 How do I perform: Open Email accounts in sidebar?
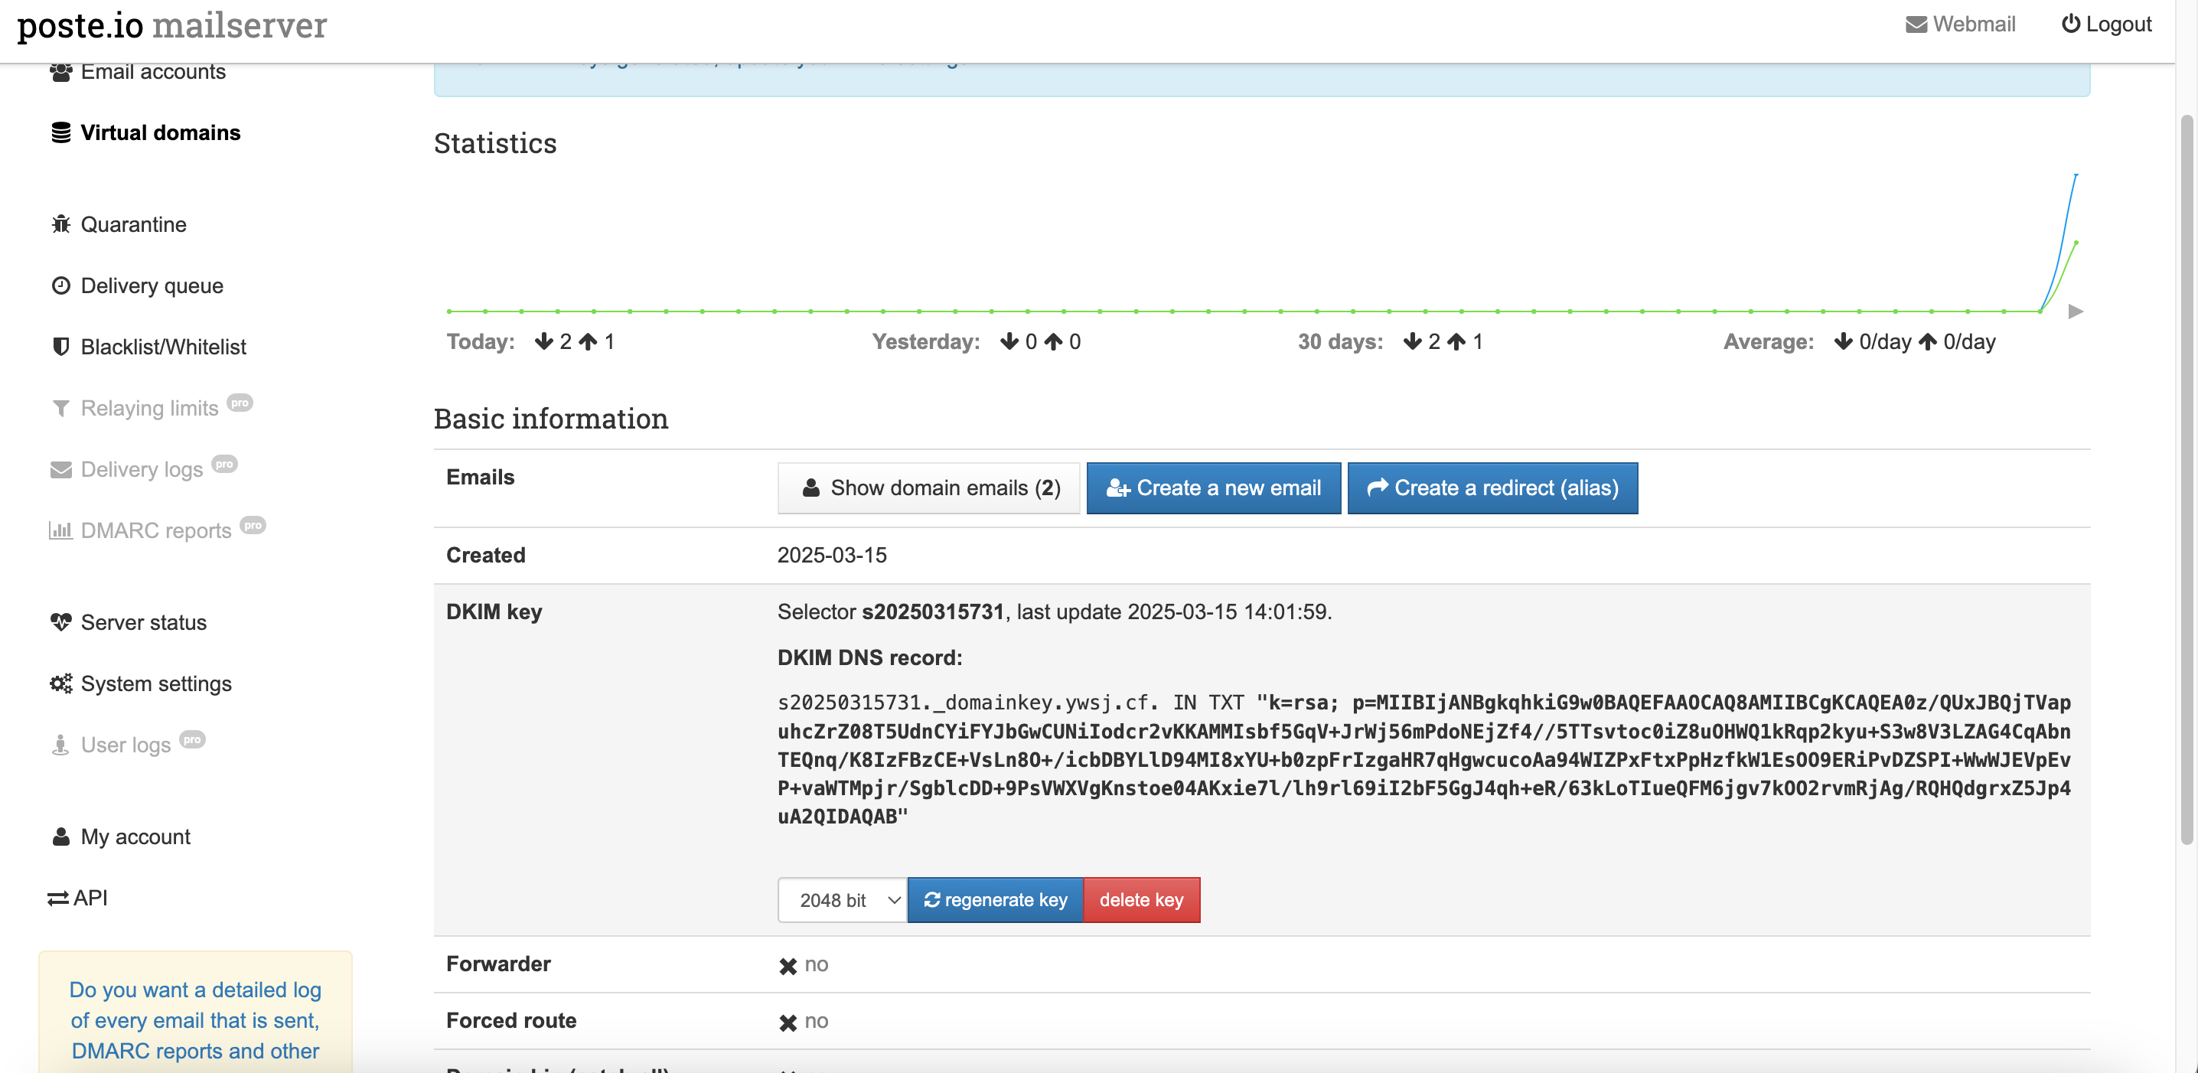(153, 73)
